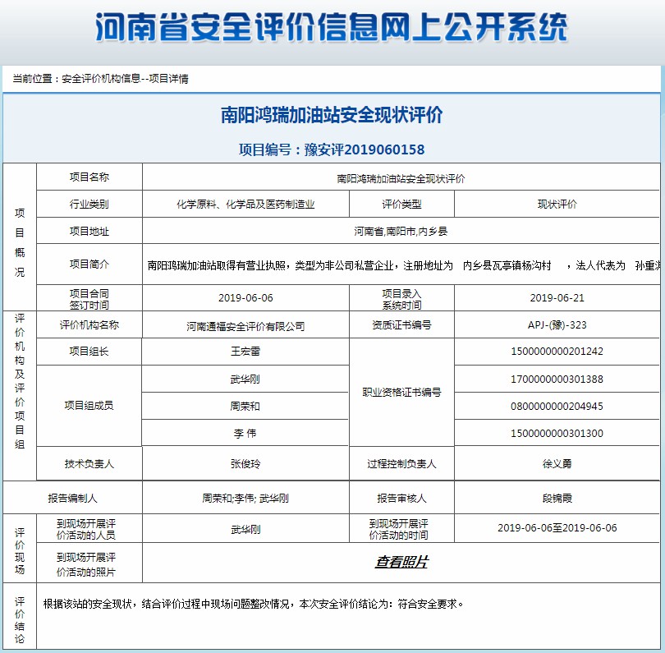Select the 项目地址 label
Screen dimensions: 665x653
coord(89,232)
